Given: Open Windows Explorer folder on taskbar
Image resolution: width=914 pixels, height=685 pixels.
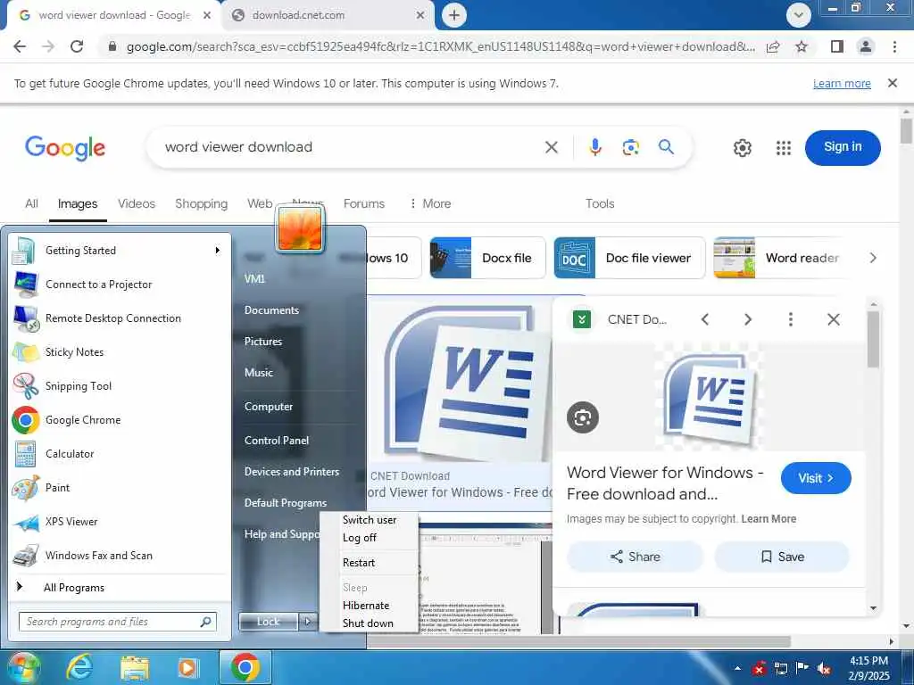Looking at the screenshot, I should 135,667.
